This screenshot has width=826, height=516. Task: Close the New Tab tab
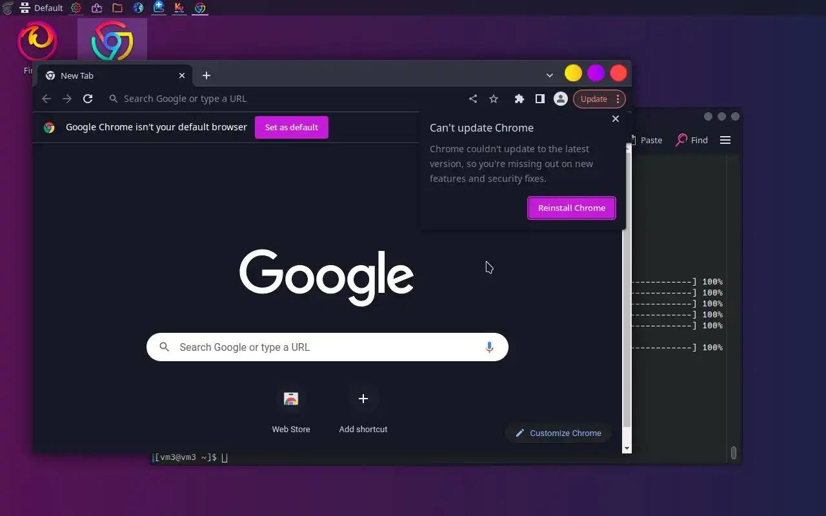click(x=182, y=75)
